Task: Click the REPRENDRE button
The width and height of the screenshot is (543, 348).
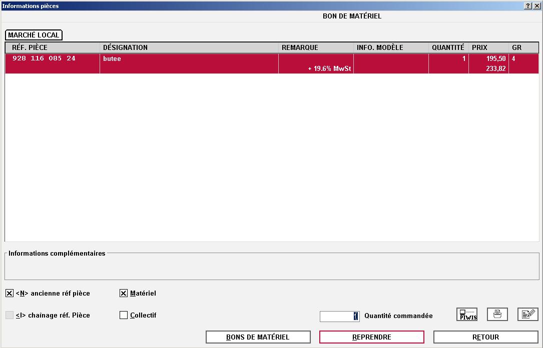Action: [371, 338]
